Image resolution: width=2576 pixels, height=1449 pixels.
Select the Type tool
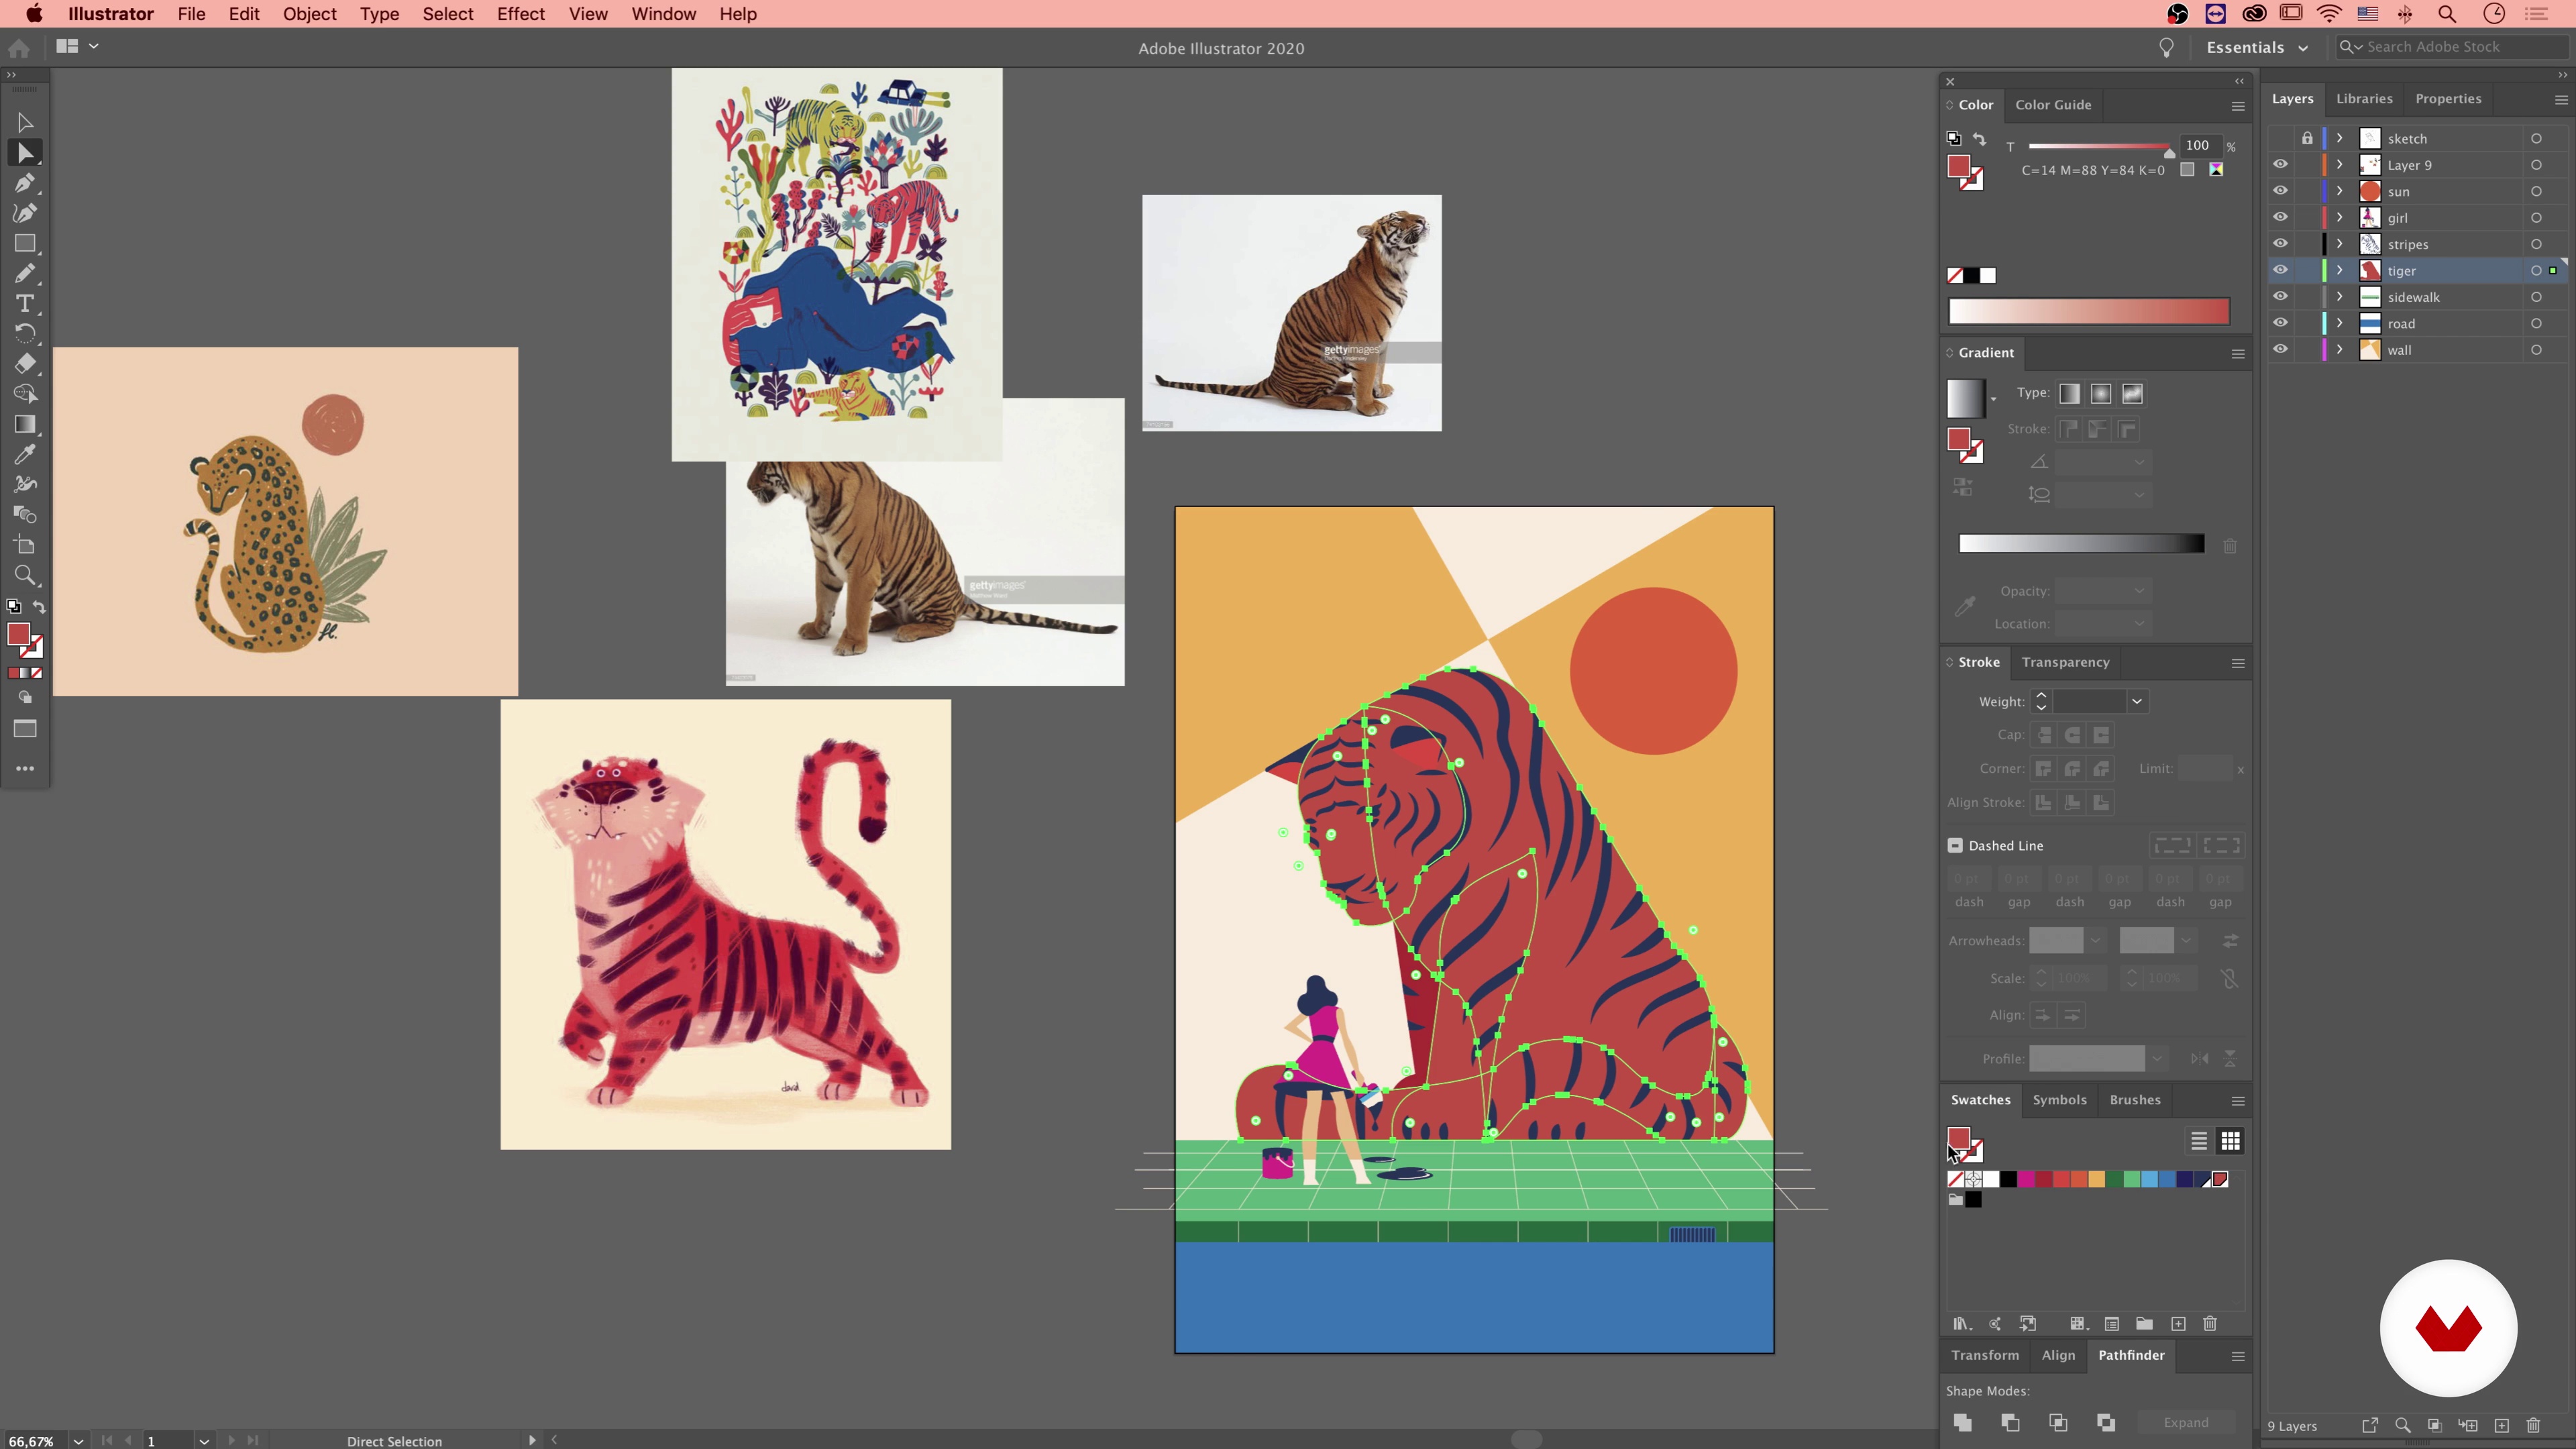[x=25, y=304]
